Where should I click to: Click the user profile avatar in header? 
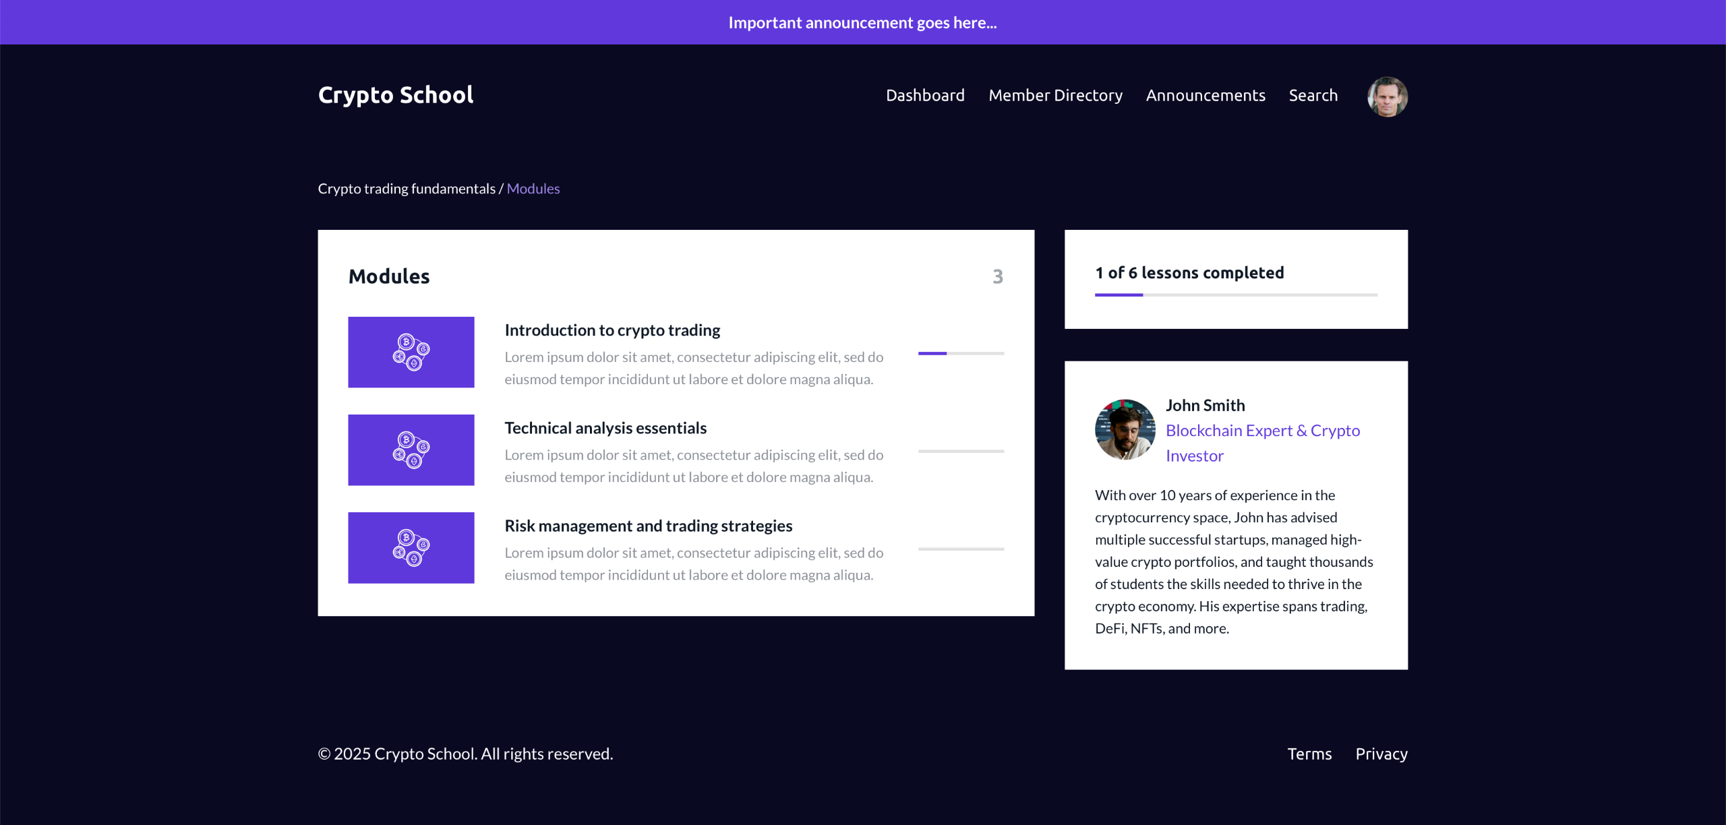click(x=1387, y=96)
